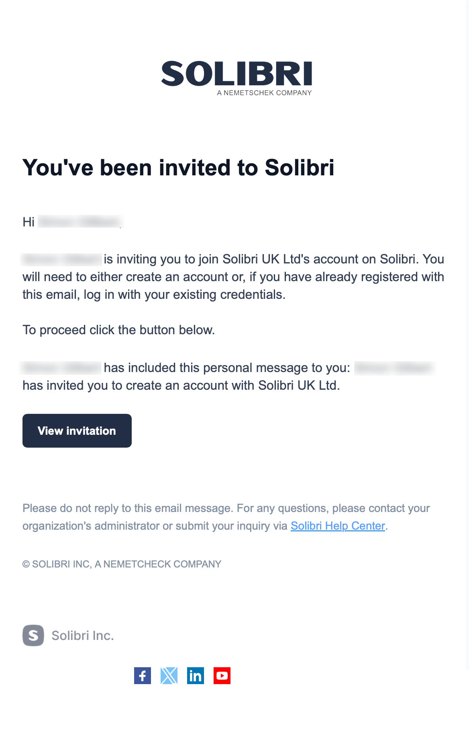Click the Solibri 'S' avatar icon
The width and height of the screenshot is (469, 736).
(34, 635)
